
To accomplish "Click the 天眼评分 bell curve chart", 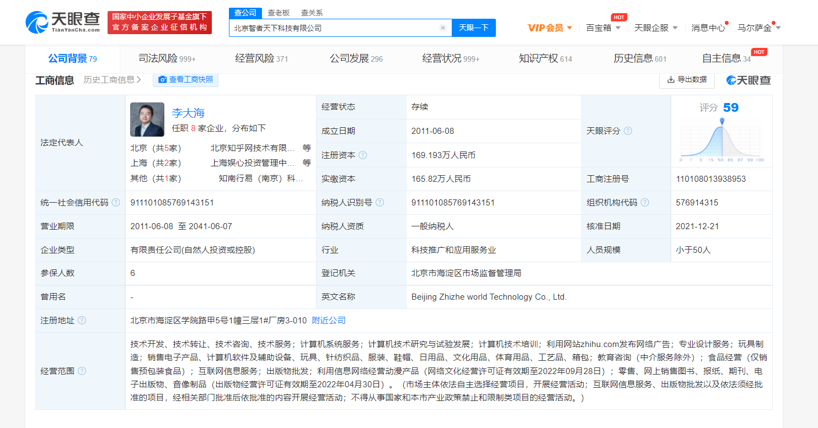I will click(x=721, y=139).
